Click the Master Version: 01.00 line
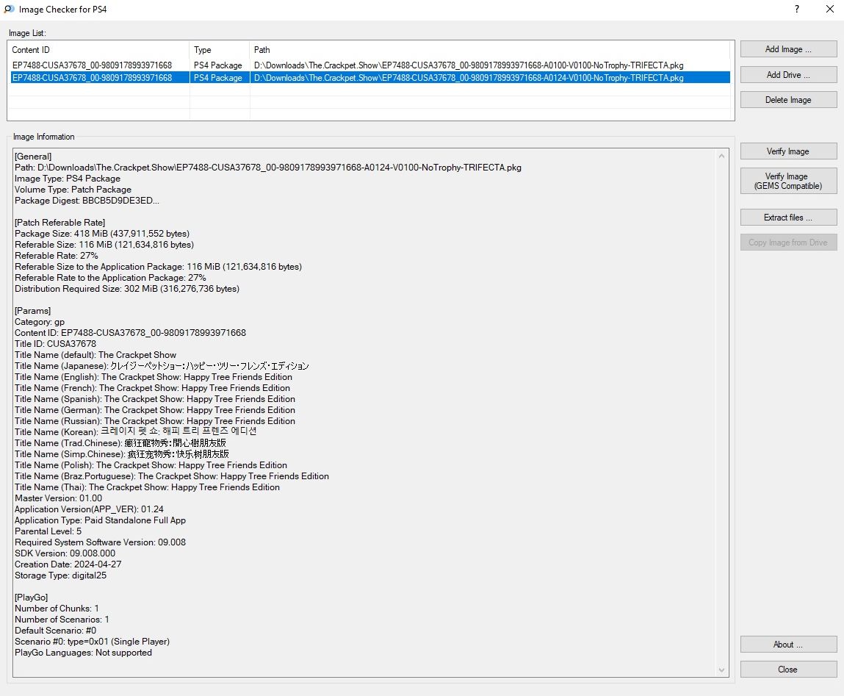This screenshot has width=844, height=696. tap(59, 498)
